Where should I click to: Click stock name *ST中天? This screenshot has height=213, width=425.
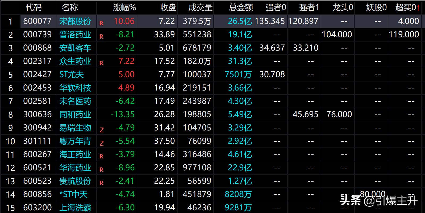point(73,194)
